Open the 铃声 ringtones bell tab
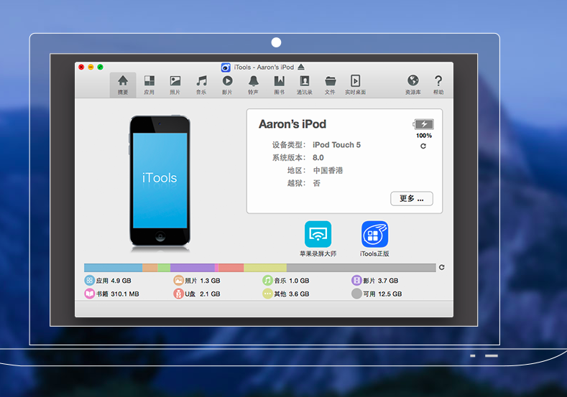Screen dimensions: 567x397 click(253, 85)
